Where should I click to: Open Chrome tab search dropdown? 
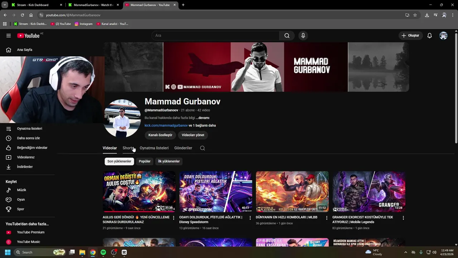point(5,5)
